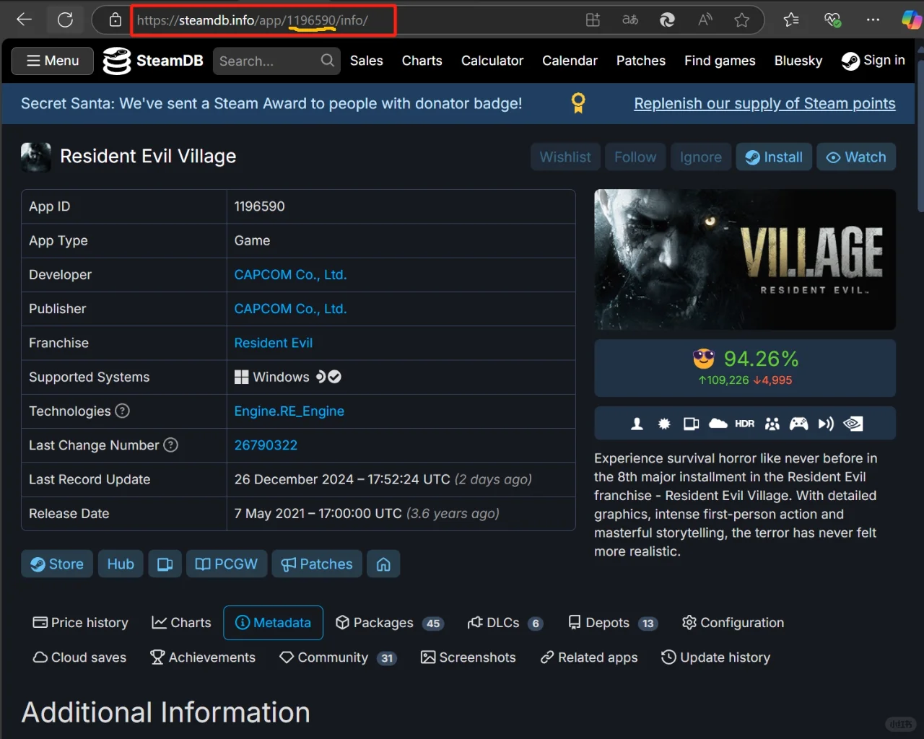Open Find games in the navigation
The height and width of the screenshot is (739, 924).
[720, 61]
